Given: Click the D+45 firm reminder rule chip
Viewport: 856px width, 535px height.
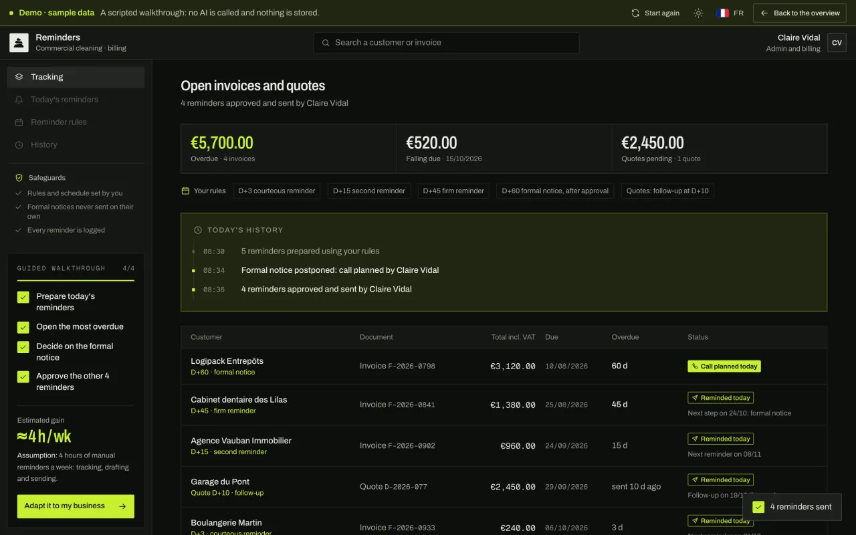Looking at the screenshot, I should coord(453,191).
